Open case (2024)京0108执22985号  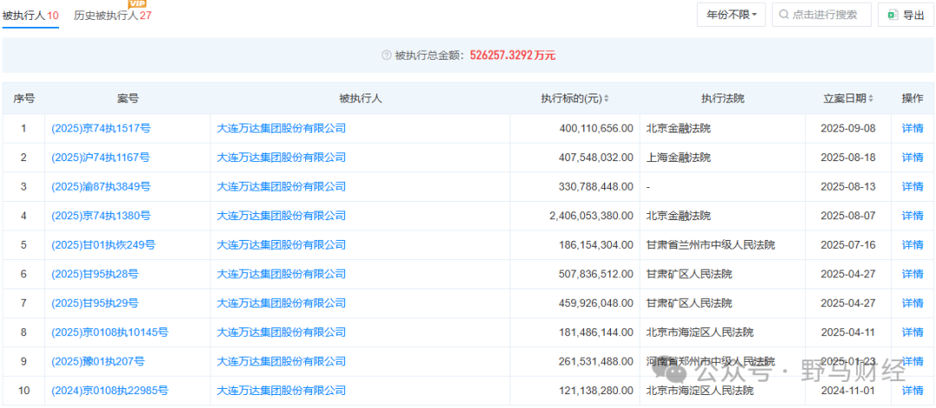[x=109, y=391]
